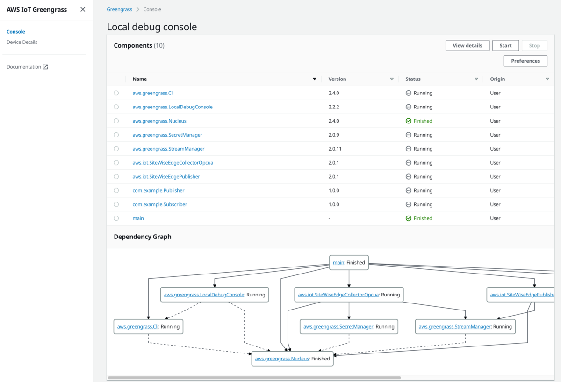Click the aws.greengrass.StreamManager graph node

coord(465,326)
